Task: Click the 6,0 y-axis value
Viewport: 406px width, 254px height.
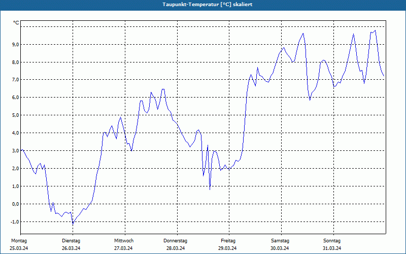Action: coord(16,98)
